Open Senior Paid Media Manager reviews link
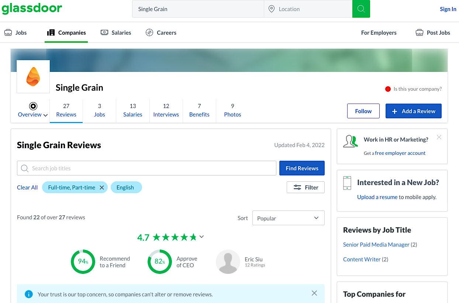The height and width of the screenshot is (303, 459). pyautogui.click(x=376, y=244)
